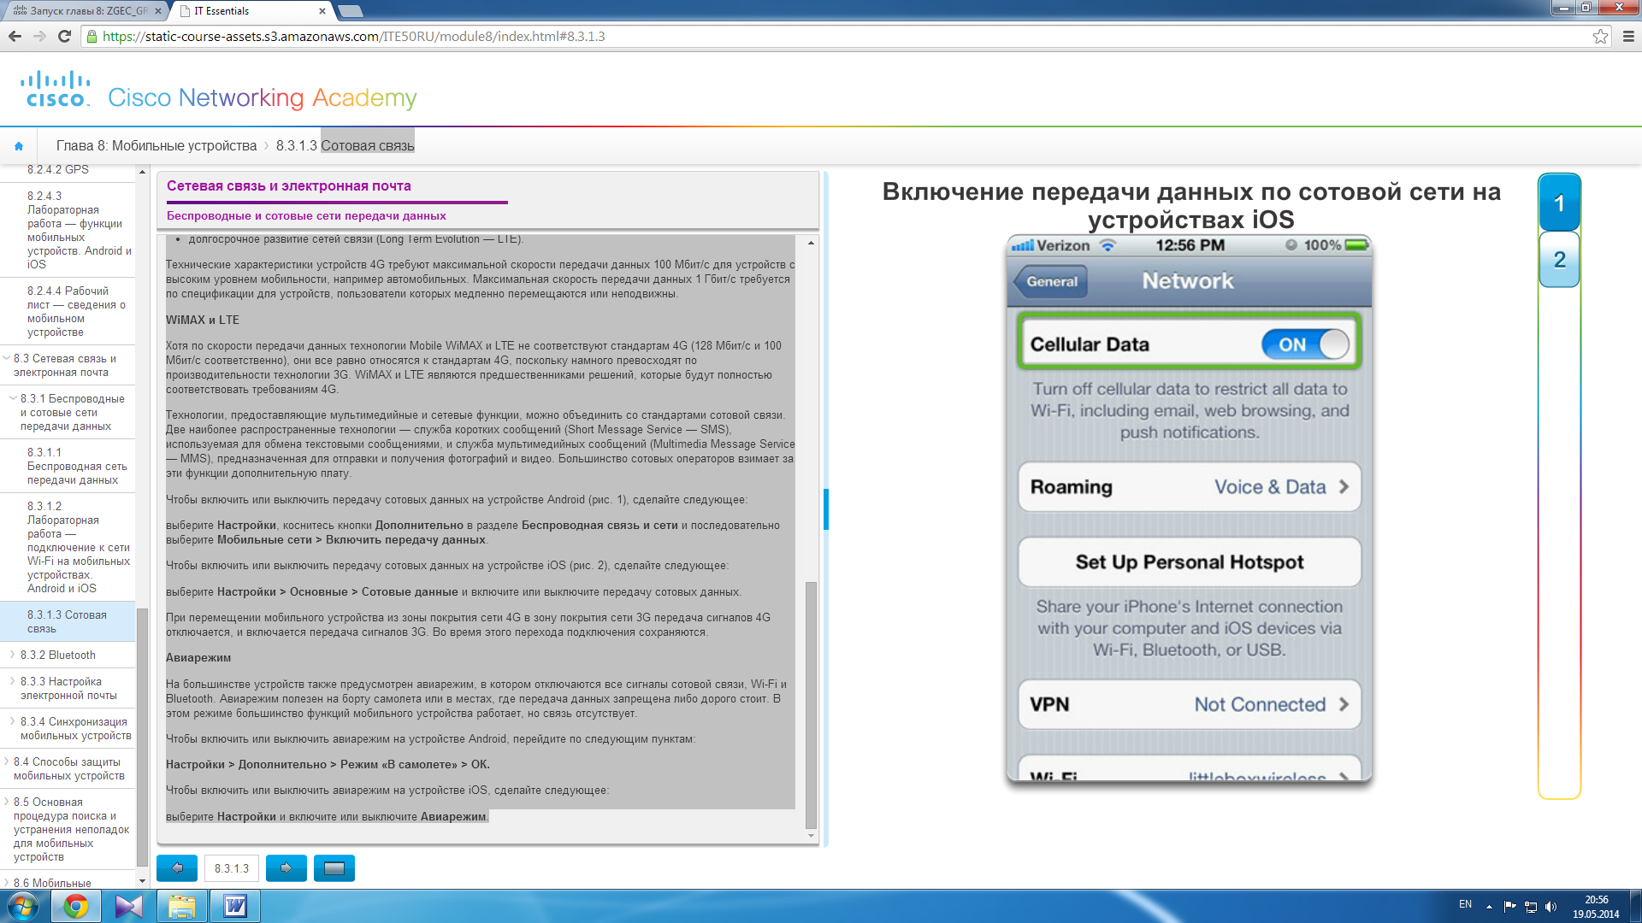Click the page number field 8.3.1.3

232,868
